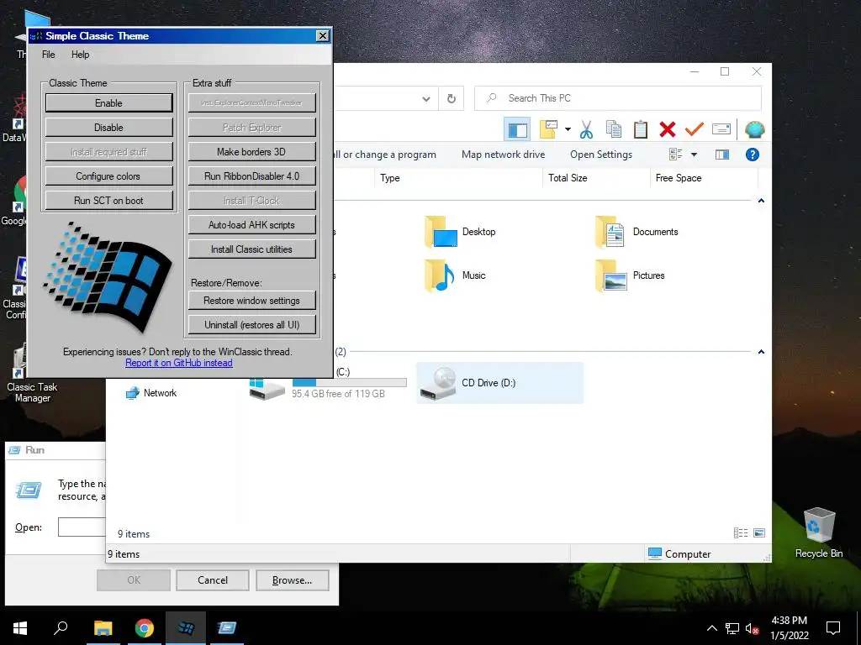Screen dimensions: 861x645
Task: Click Open Settings command in Explorer
Action: [600, 155]
